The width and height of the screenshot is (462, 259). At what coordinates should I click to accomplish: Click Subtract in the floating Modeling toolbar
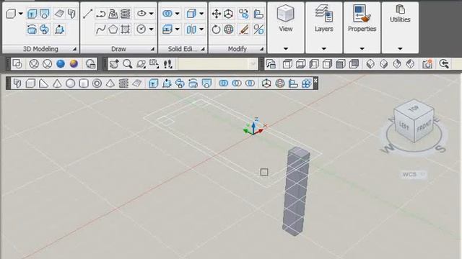[237, 83]
